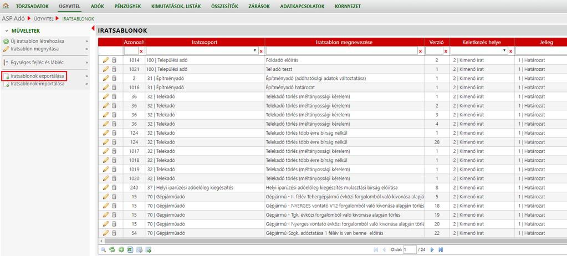Delete the row with identifier 1018

coord(114,160)
